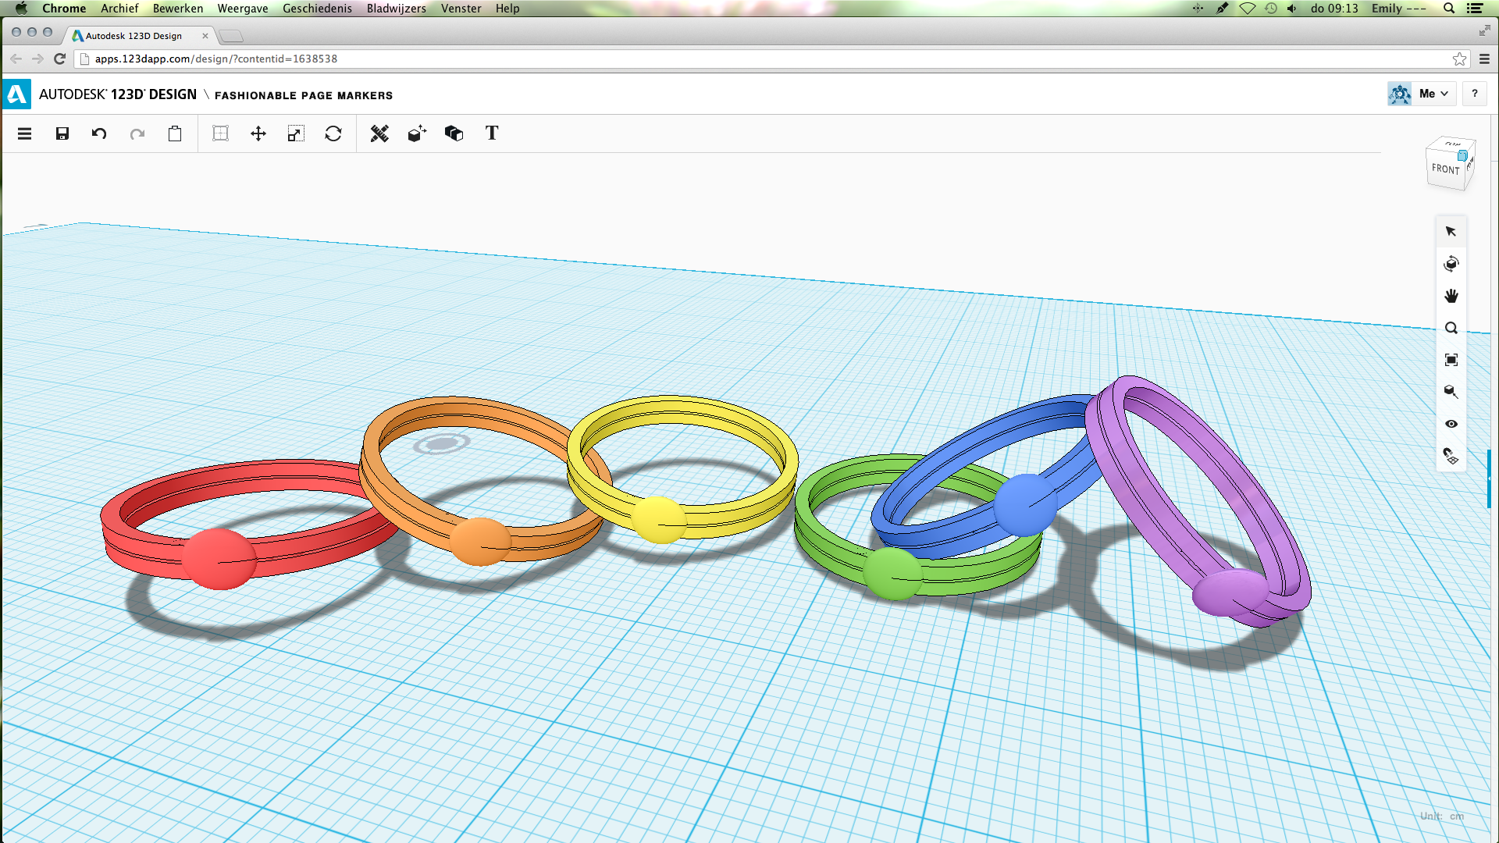The image size is (1499, 843).
Task: Open the Venster menu
Action: click(x=461, y=9)
